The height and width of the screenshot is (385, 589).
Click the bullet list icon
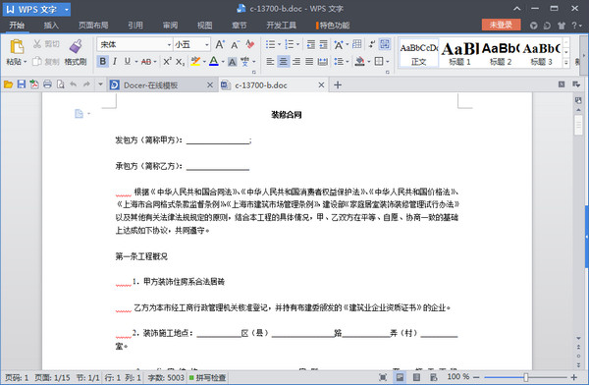point(271,44)
